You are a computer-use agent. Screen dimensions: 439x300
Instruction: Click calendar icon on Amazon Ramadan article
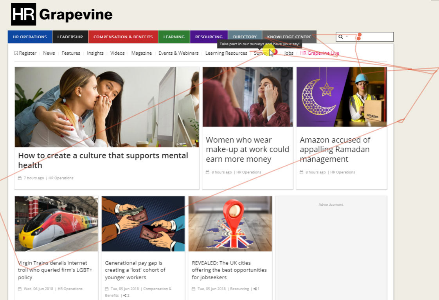pyautogui.click(x=302, y=172)
